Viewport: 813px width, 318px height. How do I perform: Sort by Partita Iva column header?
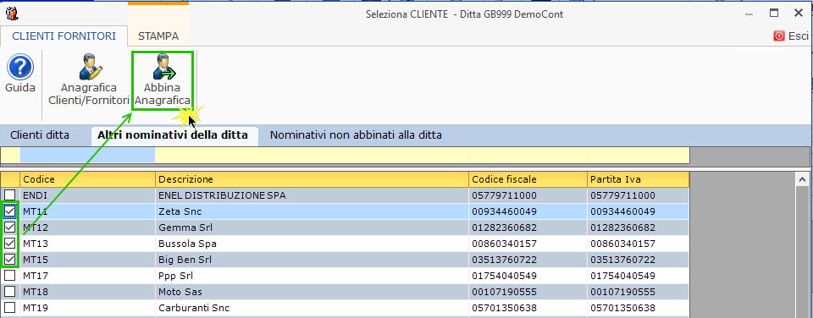pos(638,179)
